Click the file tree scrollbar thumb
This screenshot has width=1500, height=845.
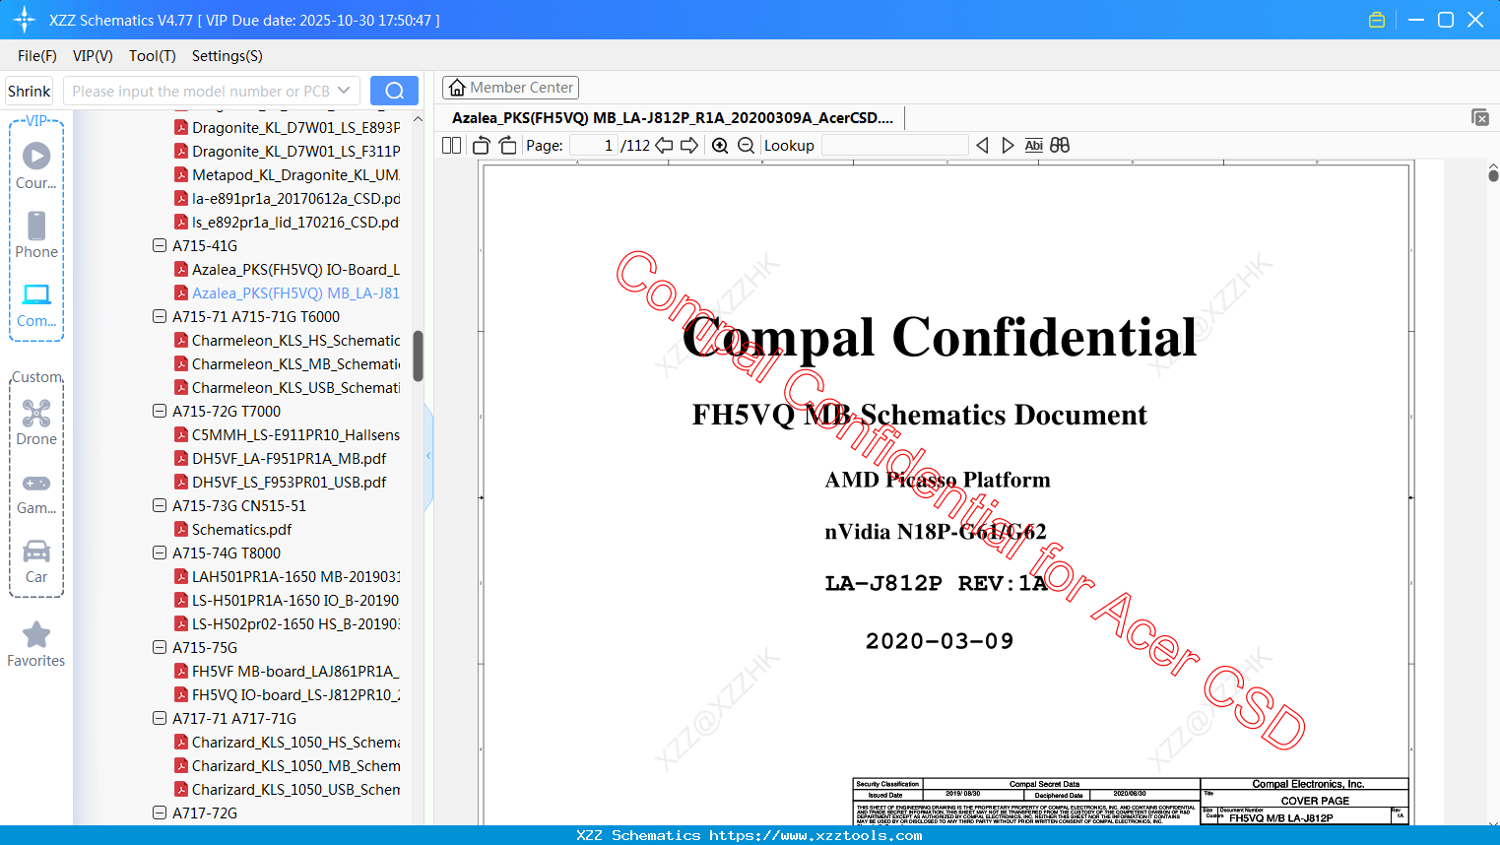click(418, 356)
